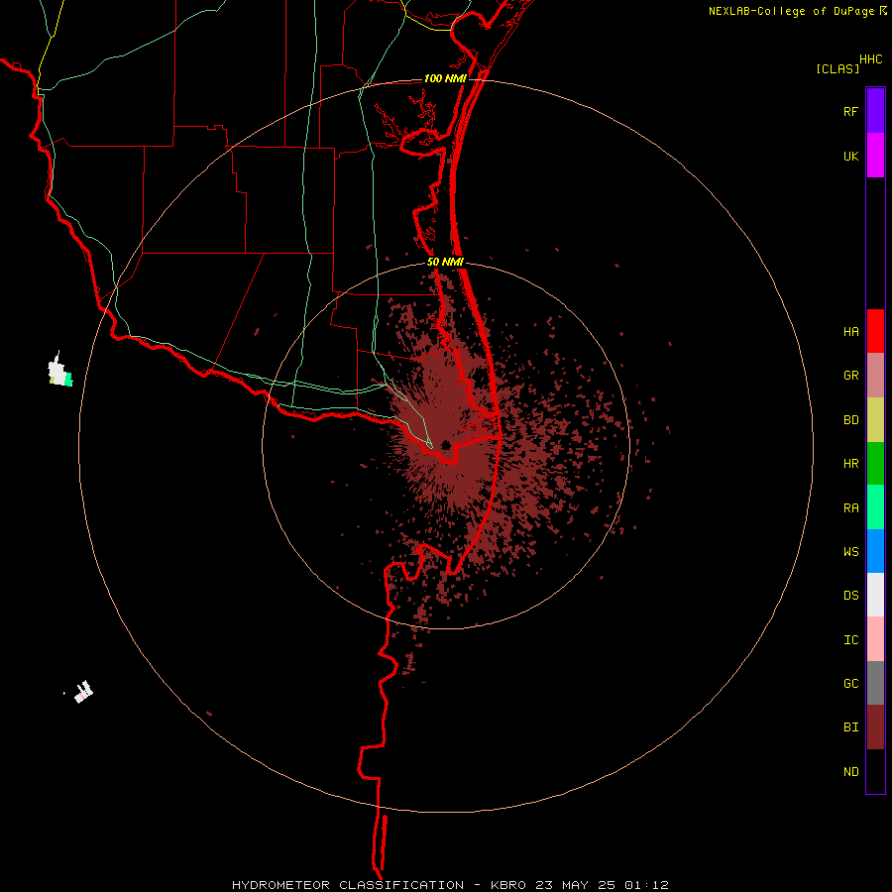
Task: Click the IC legend label
Action: coord(850,640)
